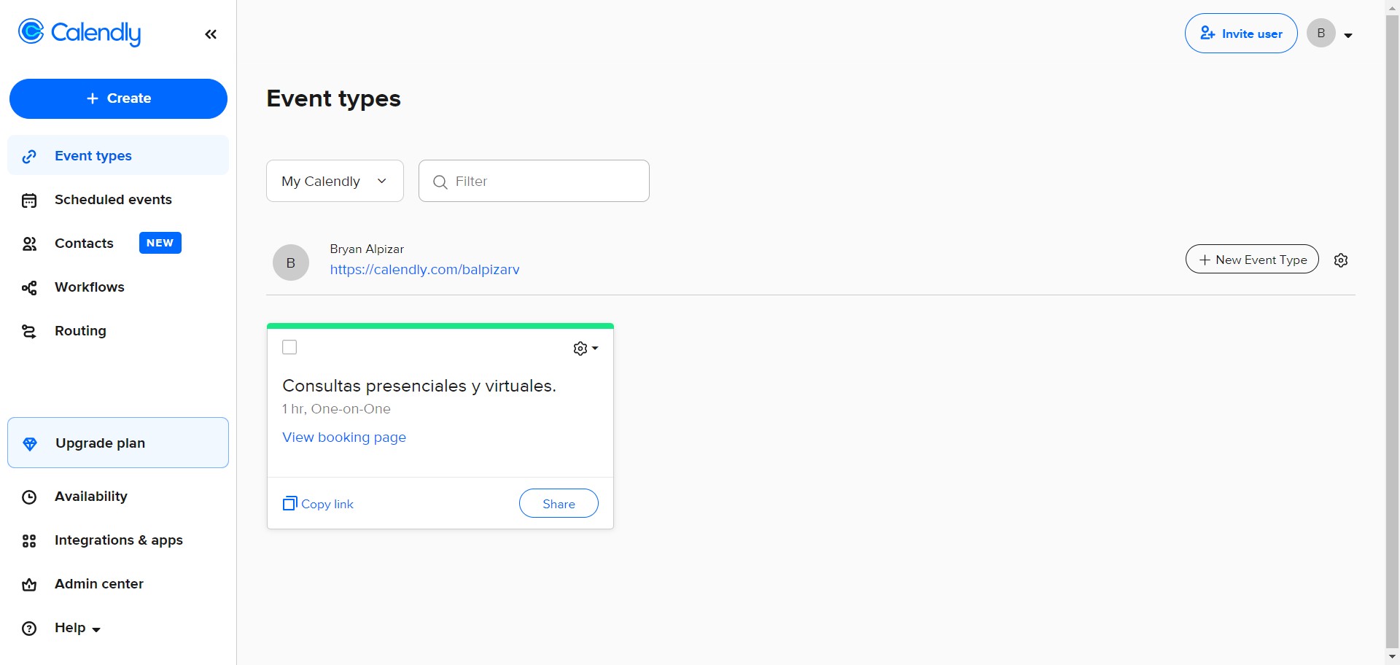This screenshot has height=665, width=1400.
Task: Click the Invite user button
Action: (1241, 33)
